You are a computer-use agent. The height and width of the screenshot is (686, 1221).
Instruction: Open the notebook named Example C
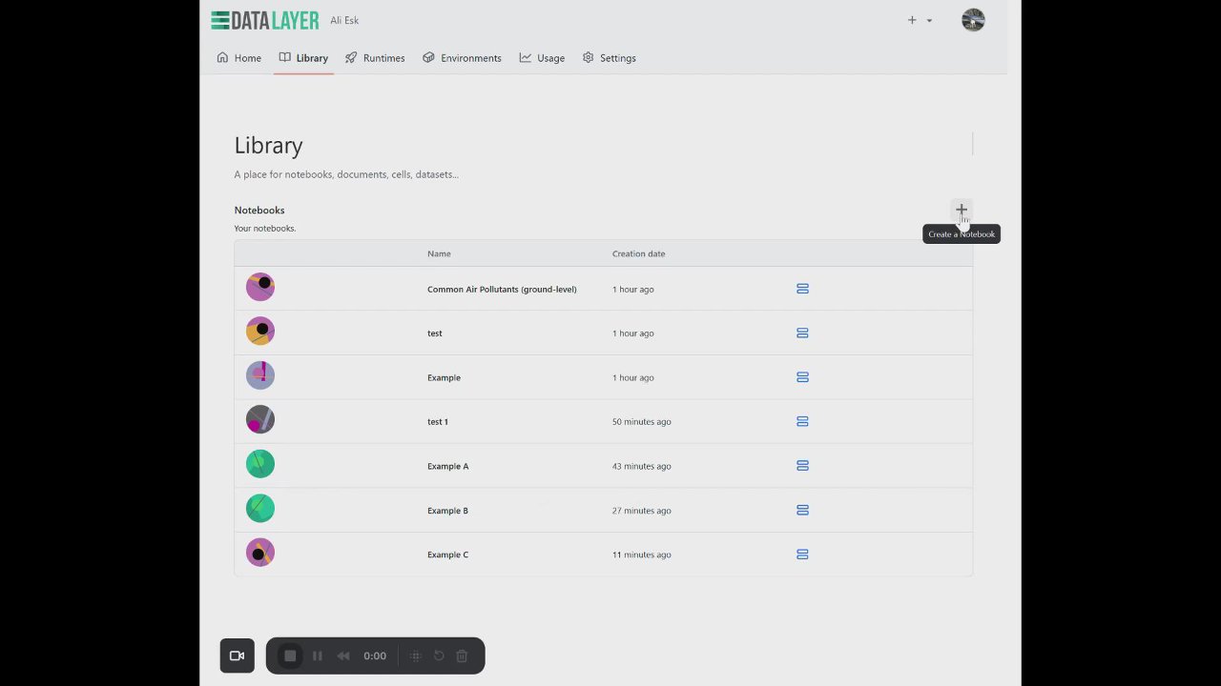447,555
